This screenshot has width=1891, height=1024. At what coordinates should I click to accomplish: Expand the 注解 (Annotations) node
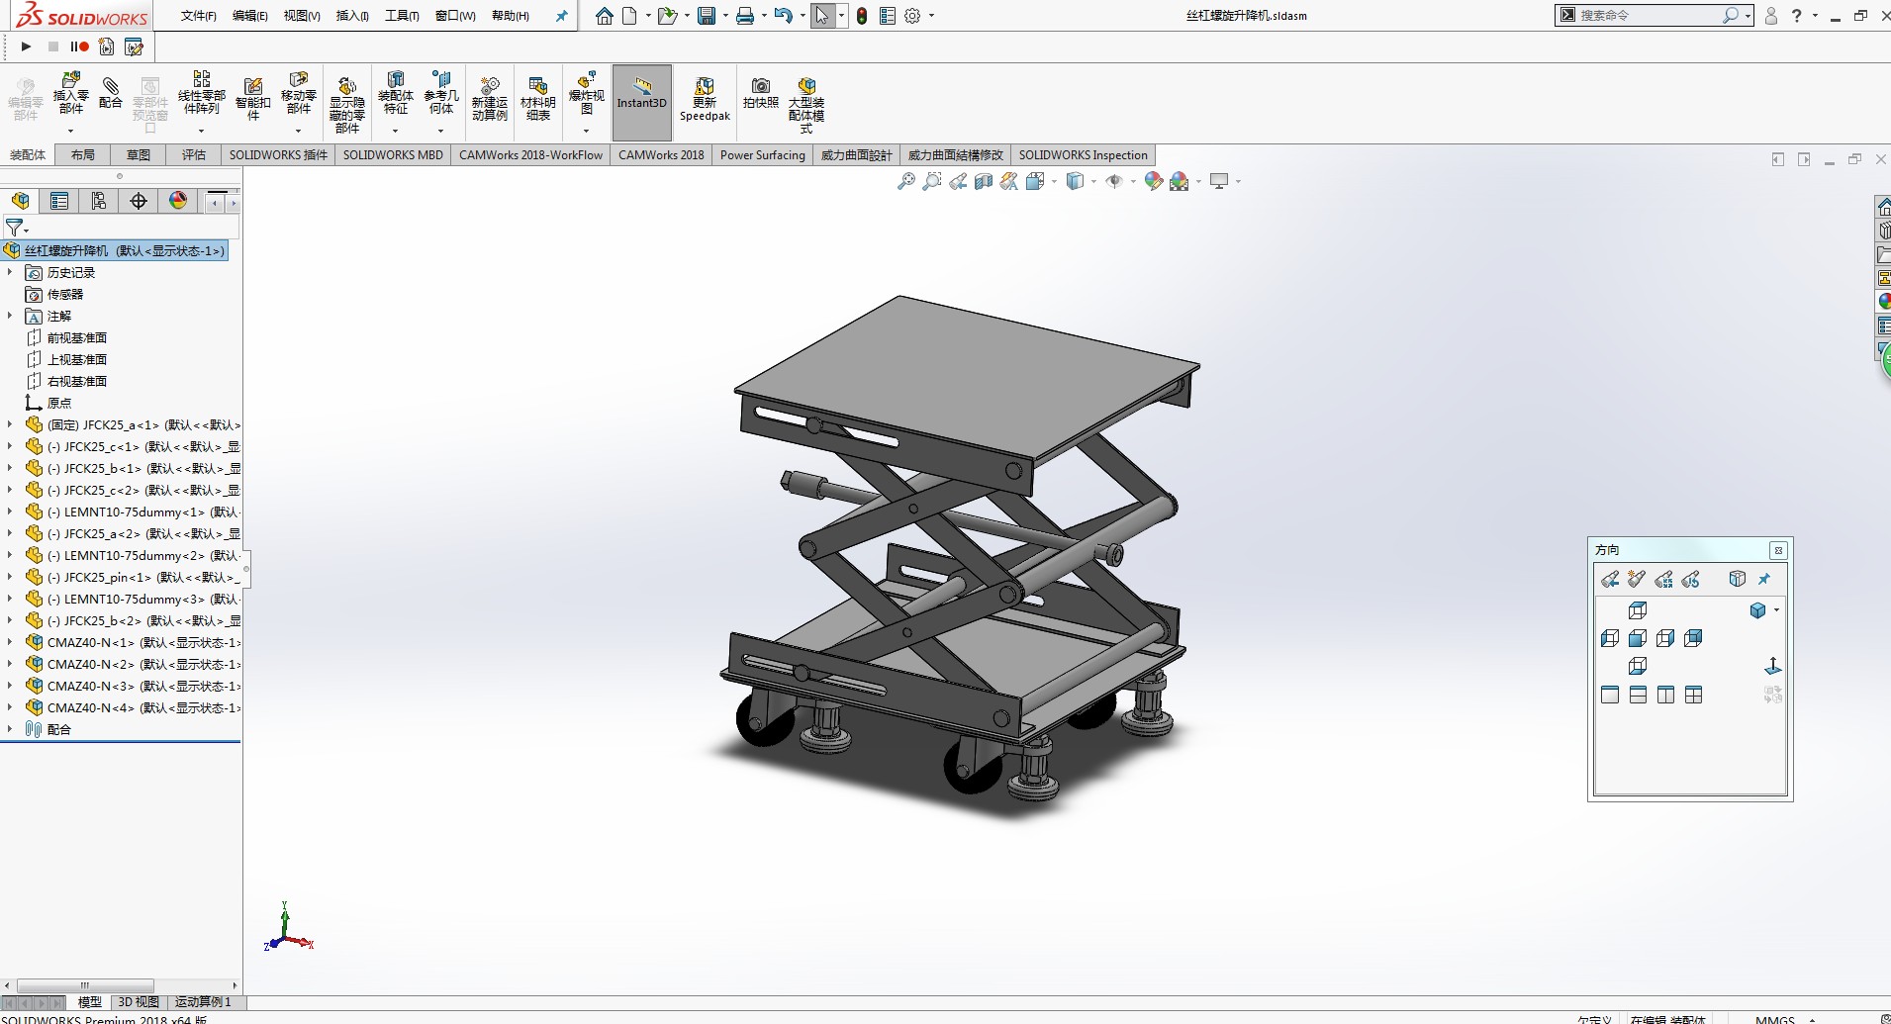pyautogui.click(x=10, y=316)
